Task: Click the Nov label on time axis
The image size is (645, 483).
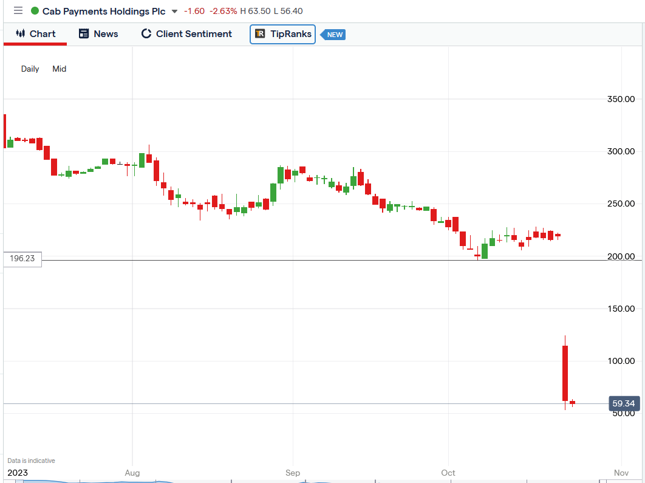Action: 621,473
